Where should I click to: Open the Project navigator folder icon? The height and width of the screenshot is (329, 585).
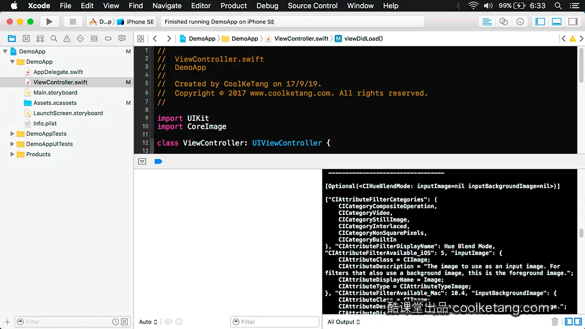point(12,39)
